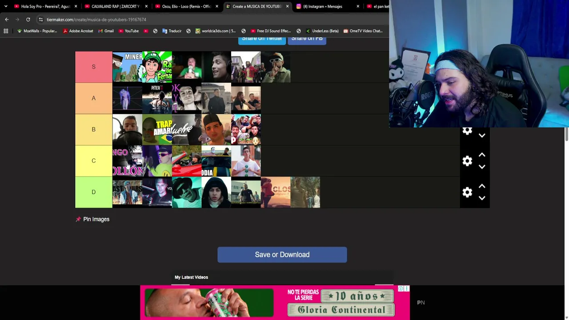Select the sunglasses man with hat thumbnail in S tier
The image size is (569, 320).
click(x=276, y=67)
